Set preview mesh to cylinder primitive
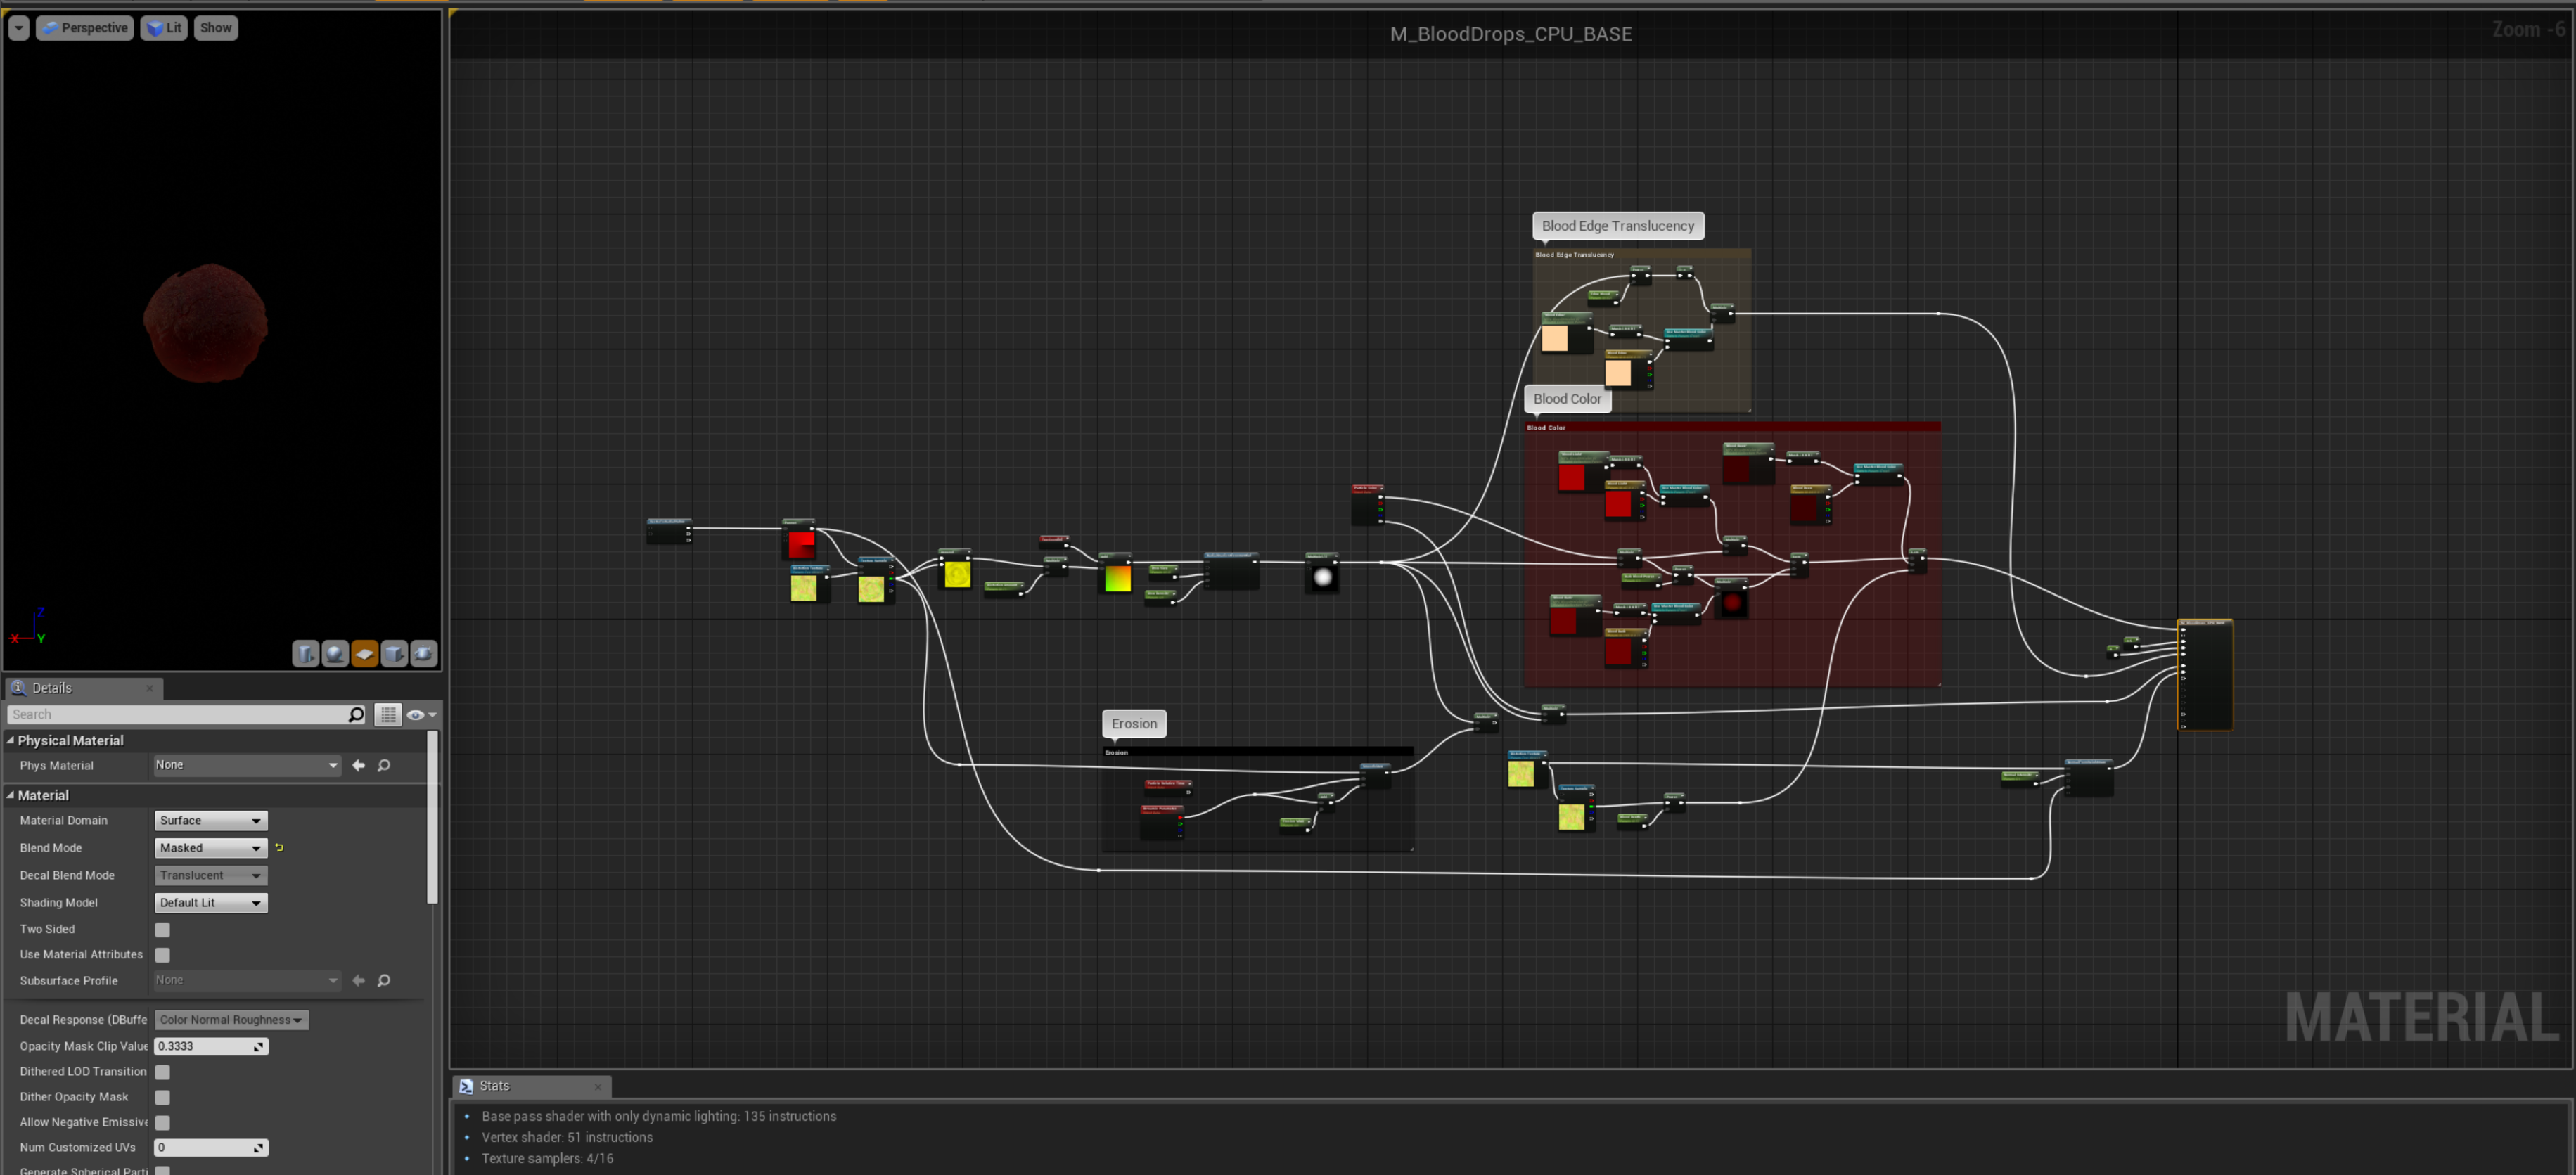The image size is (2576, 1175). tap(306, 654)
